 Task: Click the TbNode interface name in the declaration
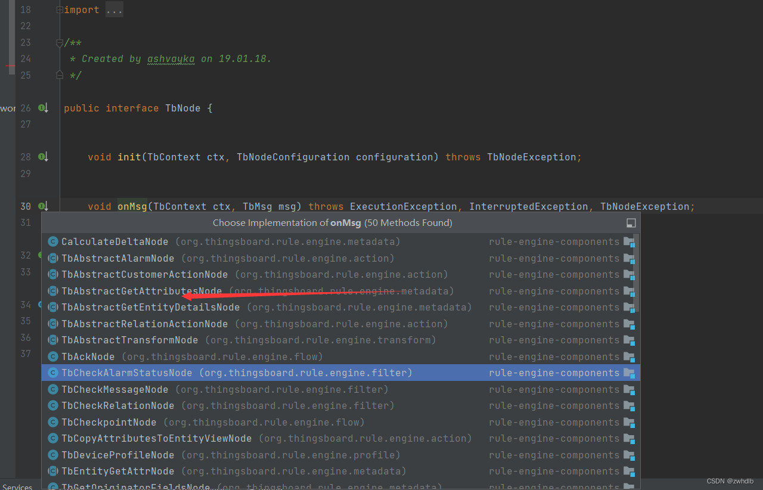click(x=183, y=108)
